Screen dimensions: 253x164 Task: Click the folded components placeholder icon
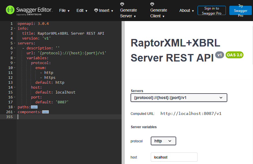[x=45, y=112]
